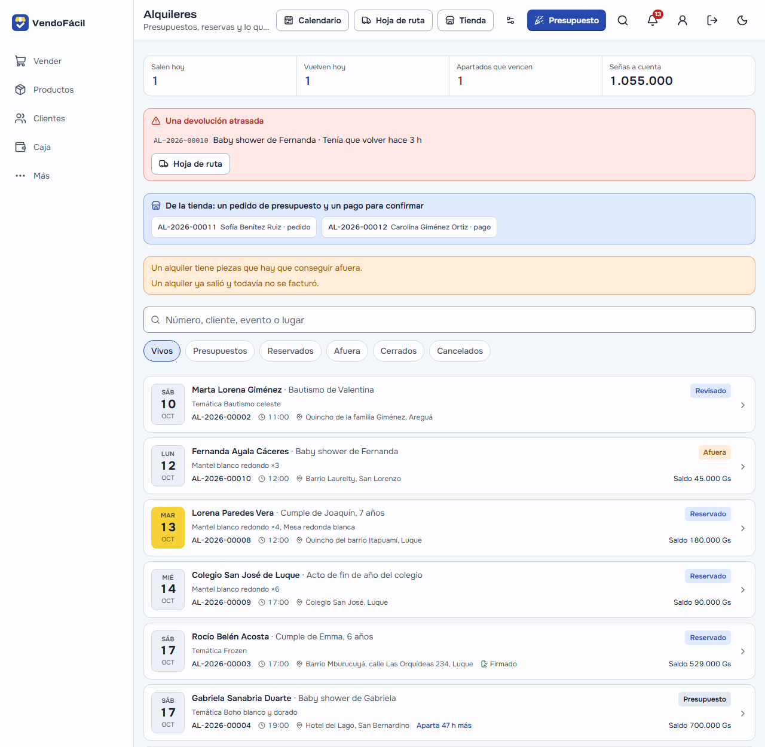Image resolution: width=765 pixels, height=747 pixels.
Task: Select the Reservados filter tab
Action: pos(290,351)
